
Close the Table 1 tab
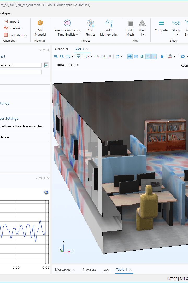tap(131, 270)
